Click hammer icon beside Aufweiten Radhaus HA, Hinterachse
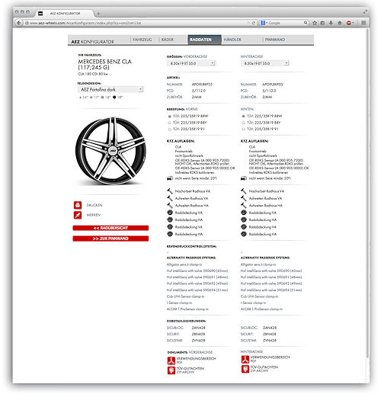The height and width of the screenshot is (397, 381). 244,205
